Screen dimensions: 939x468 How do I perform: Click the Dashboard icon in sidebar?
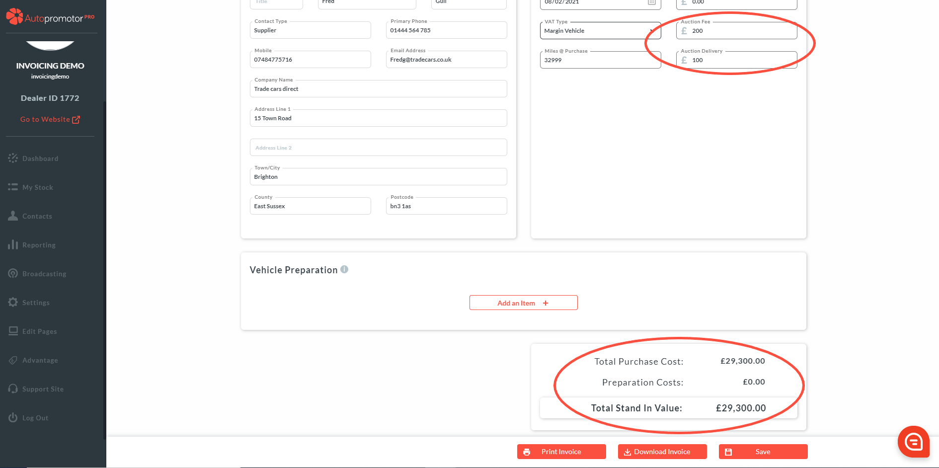pyautogui.click(x=13, y=158)
